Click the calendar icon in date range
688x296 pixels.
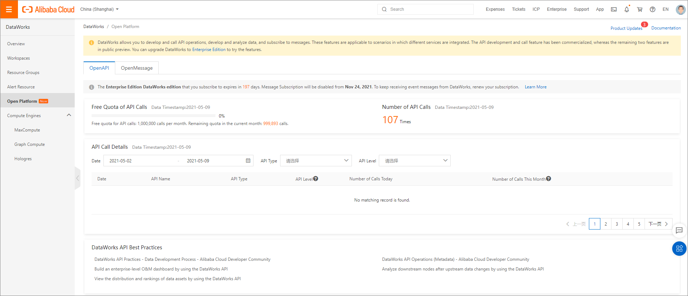click(248, 161)
